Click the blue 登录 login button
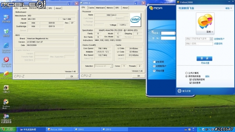 [204, 58]
